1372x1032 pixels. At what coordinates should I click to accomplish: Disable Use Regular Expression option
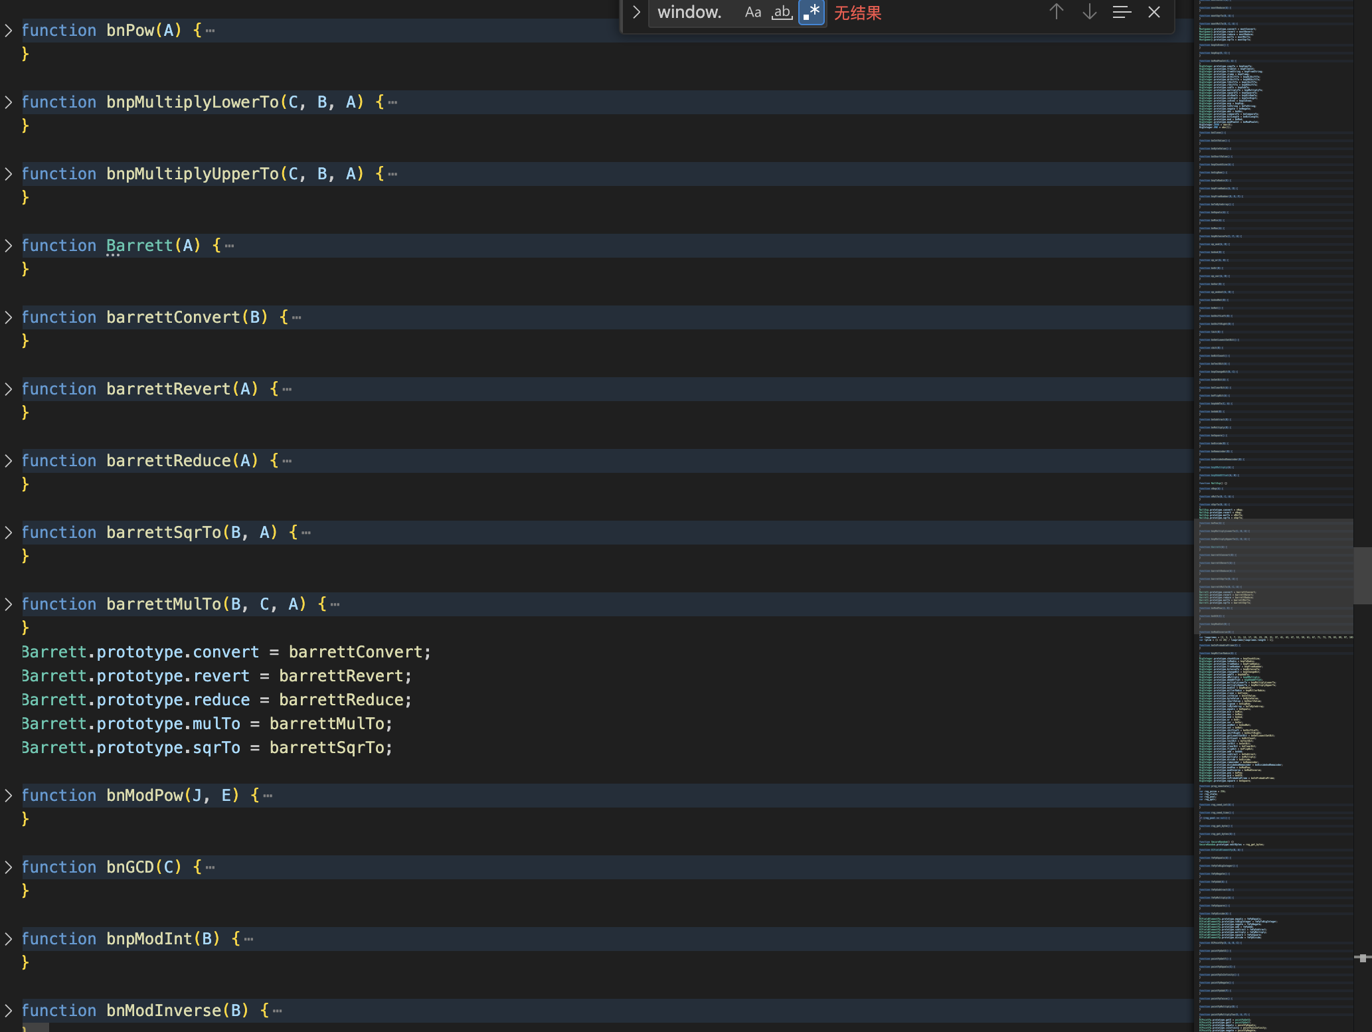tap(812, 13)
